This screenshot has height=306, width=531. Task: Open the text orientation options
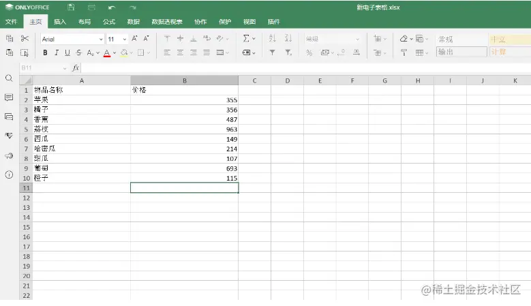(x=222, y=39)
